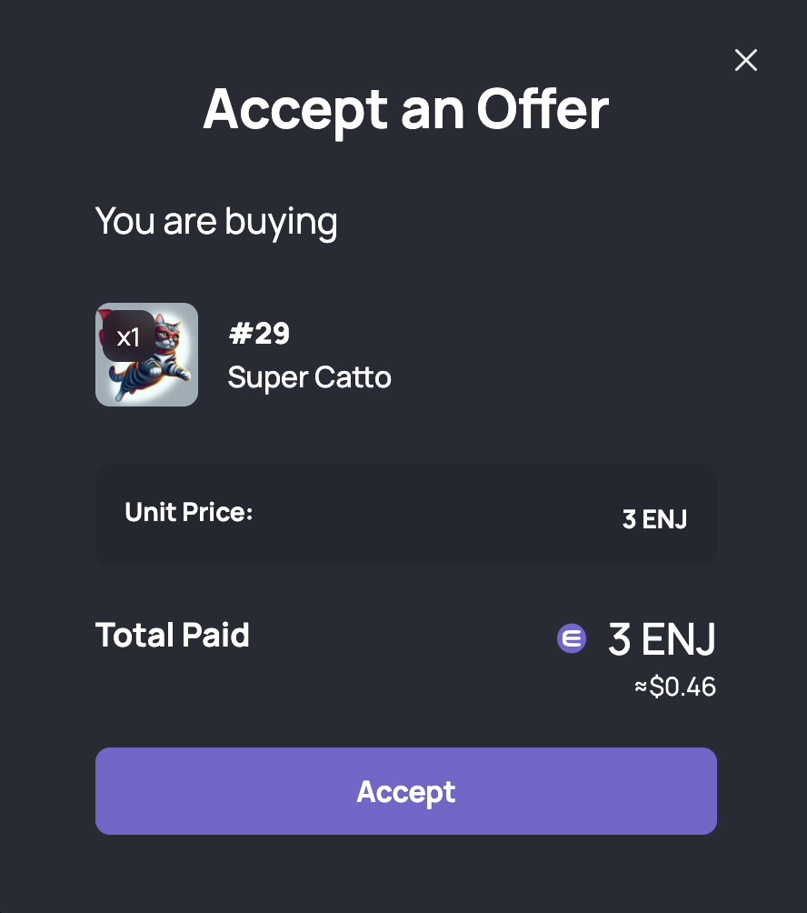Confirm purchase with the Accept button
807x913 pixels.
pyautogui.click(x=406, y=791)
